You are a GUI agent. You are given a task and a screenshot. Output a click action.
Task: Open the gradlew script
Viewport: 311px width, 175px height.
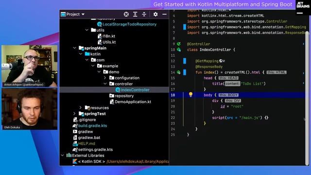[86, 132]
